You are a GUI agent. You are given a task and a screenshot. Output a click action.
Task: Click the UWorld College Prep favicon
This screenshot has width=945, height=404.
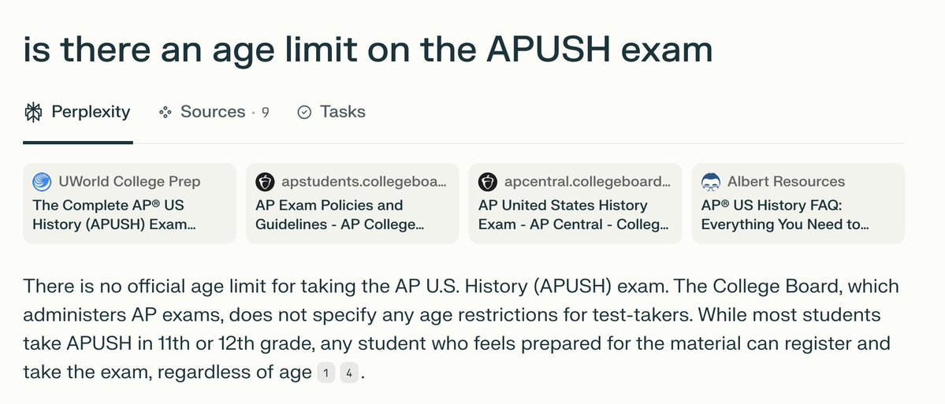pos(43,182)
